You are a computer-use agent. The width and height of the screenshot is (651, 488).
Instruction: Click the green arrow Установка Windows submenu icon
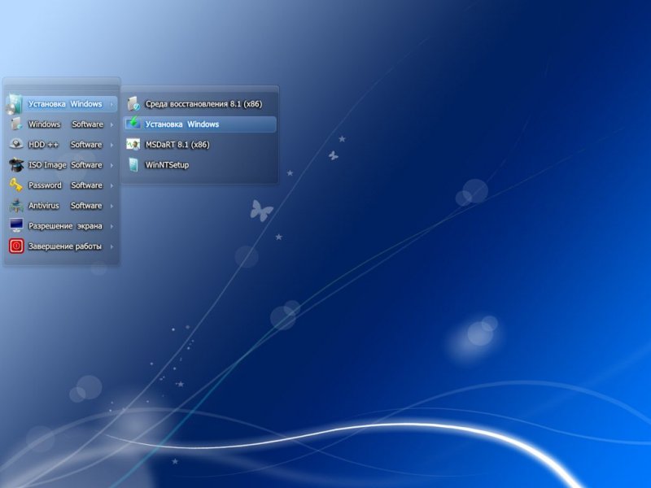pyautogui.click(x=133, y=124)
